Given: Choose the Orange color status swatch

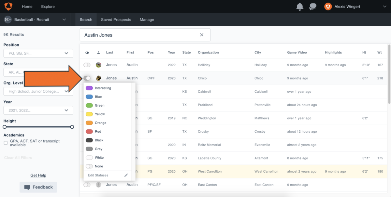Looking at the screenshot, I should (x=89, y=123).
